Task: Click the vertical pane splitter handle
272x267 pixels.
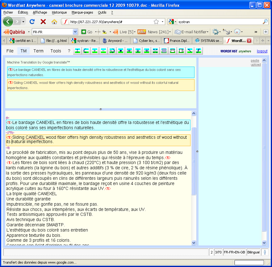Action: tap(197, 151)
